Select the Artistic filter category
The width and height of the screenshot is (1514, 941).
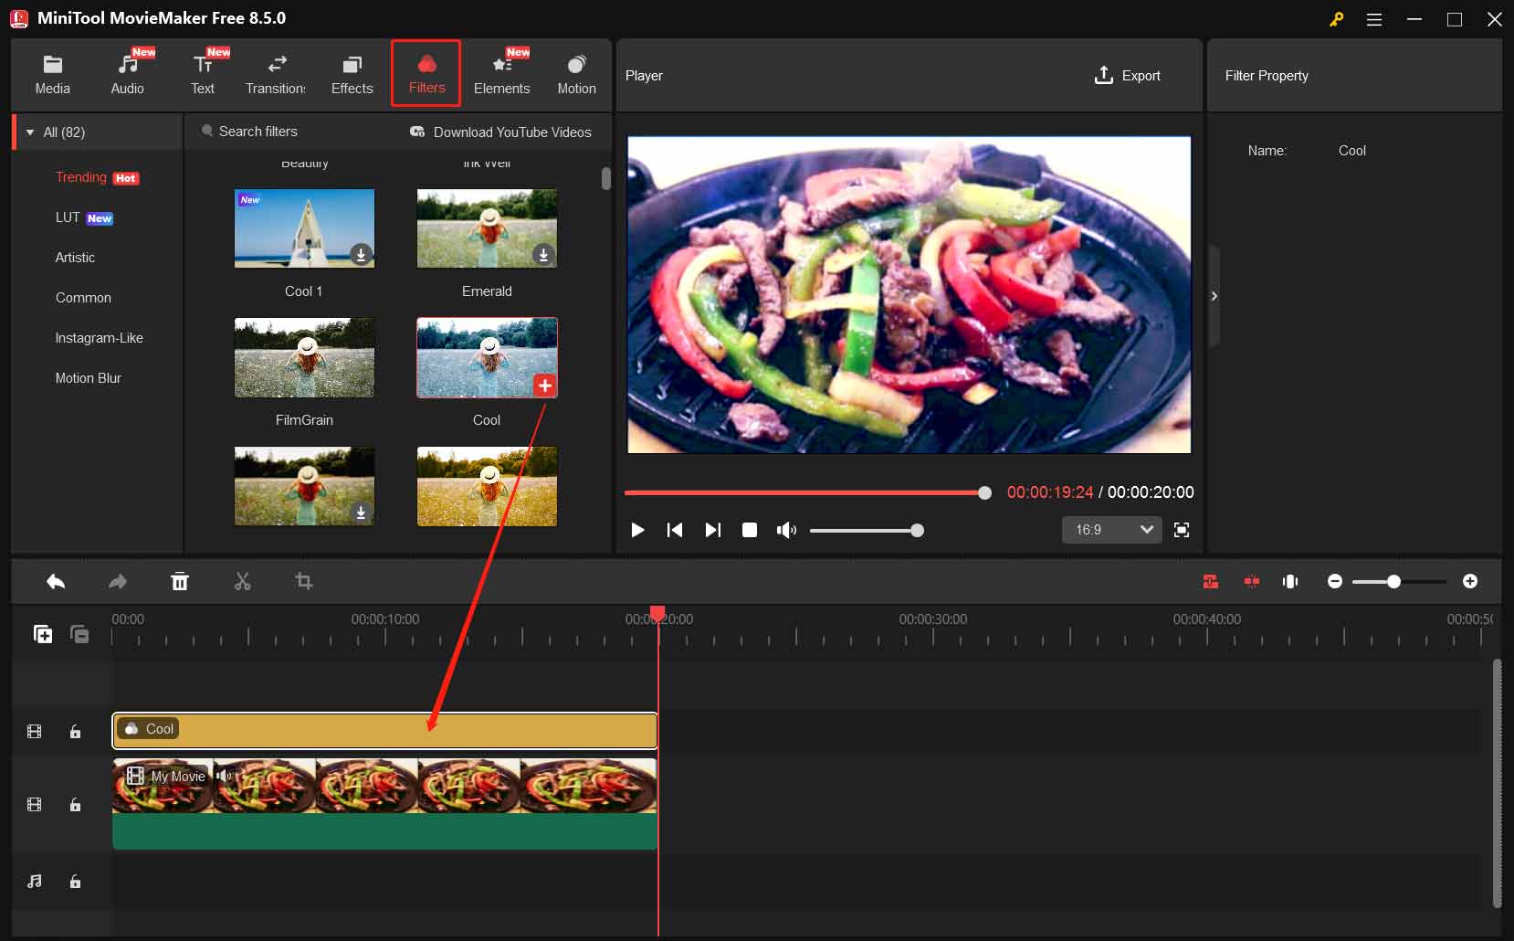tap(75, 258)
